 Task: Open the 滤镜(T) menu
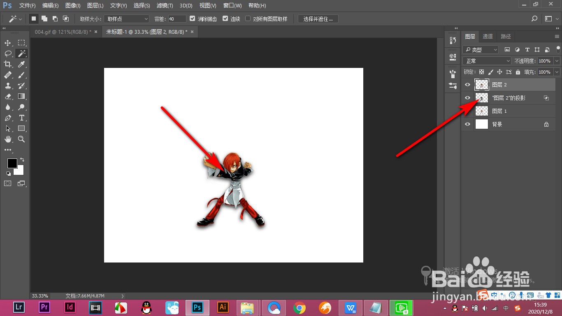pyautogui.click(x=165, y=6)
